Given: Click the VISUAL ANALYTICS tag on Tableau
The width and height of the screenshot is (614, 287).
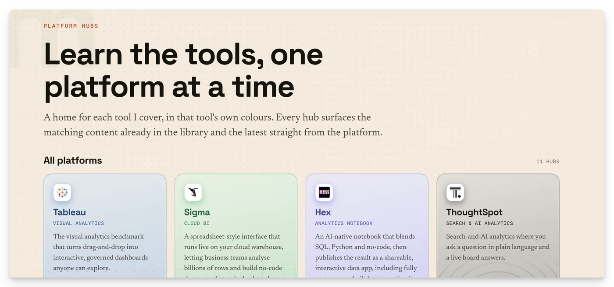Looking at the screenshot, I should click(79, 223).
